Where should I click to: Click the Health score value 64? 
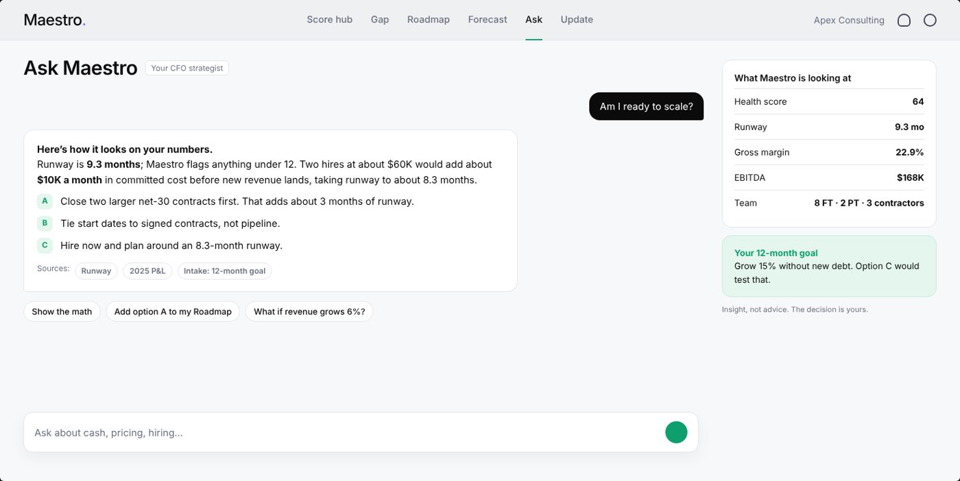[918, 101]
